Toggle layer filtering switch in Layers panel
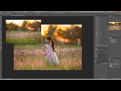121x91 pixels. click(x=119, y=60)
